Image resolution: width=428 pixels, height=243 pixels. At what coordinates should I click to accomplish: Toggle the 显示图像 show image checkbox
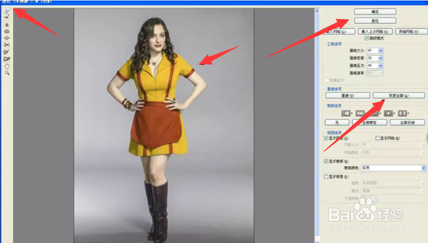click(326, 138)
